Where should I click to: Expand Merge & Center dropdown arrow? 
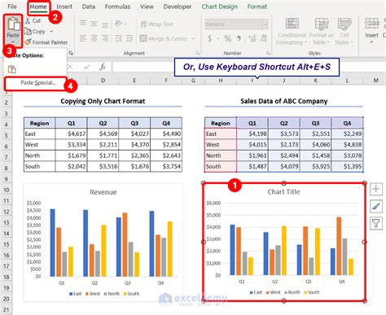click(193, 39)
